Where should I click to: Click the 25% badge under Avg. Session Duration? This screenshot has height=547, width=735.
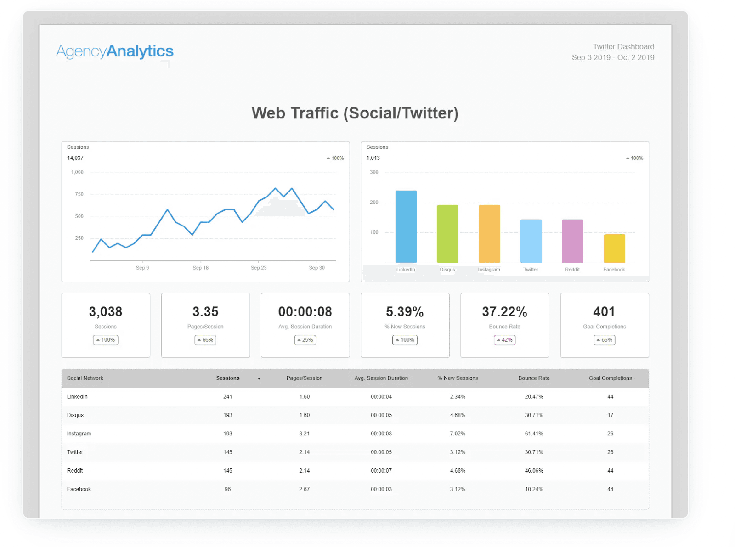coord(305,340)
